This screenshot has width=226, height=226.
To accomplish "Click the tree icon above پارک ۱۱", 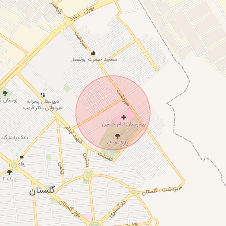I will (x=9, y=172).
